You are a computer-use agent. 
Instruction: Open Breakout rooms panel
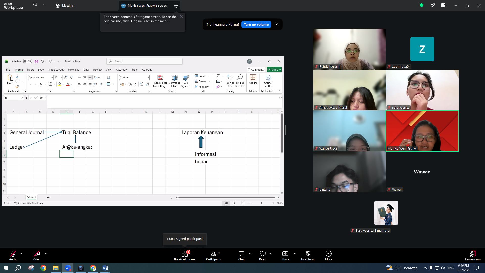click(185, 255)
